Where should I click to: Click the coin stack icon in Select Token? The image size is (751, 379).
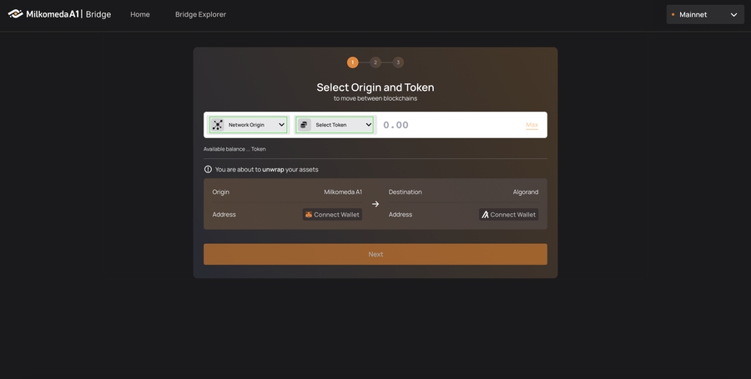pyautogui.click(x=305, y=125)
